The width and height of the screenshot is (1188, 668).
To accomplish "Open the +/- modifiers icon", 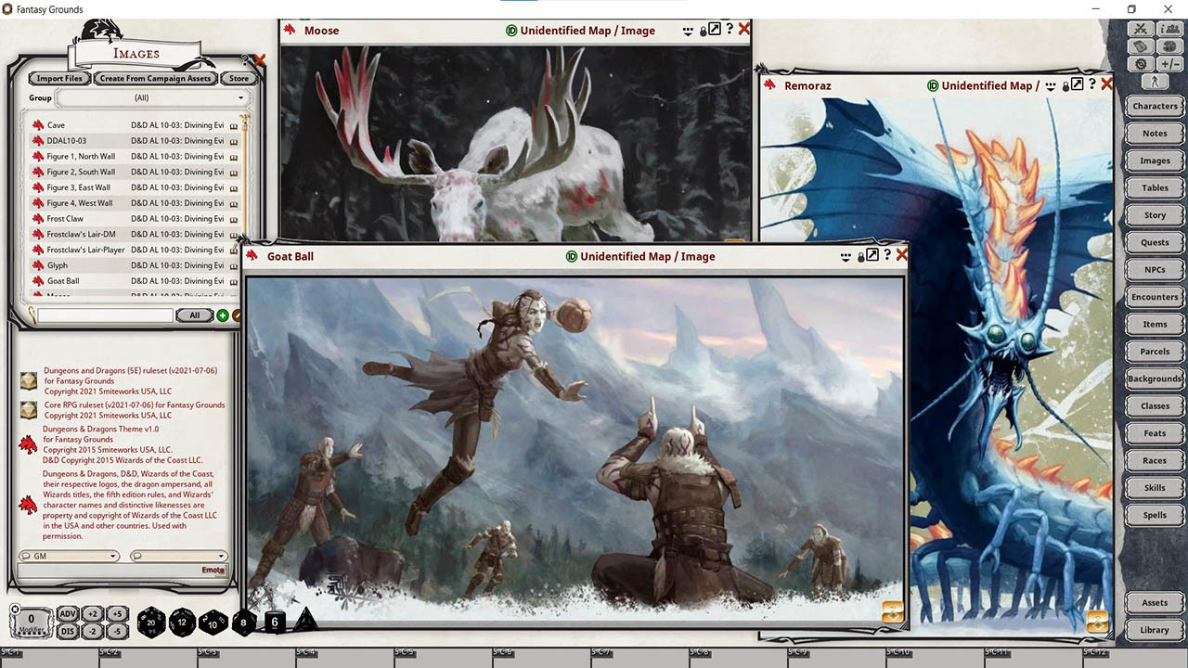I will (1169, 64).
